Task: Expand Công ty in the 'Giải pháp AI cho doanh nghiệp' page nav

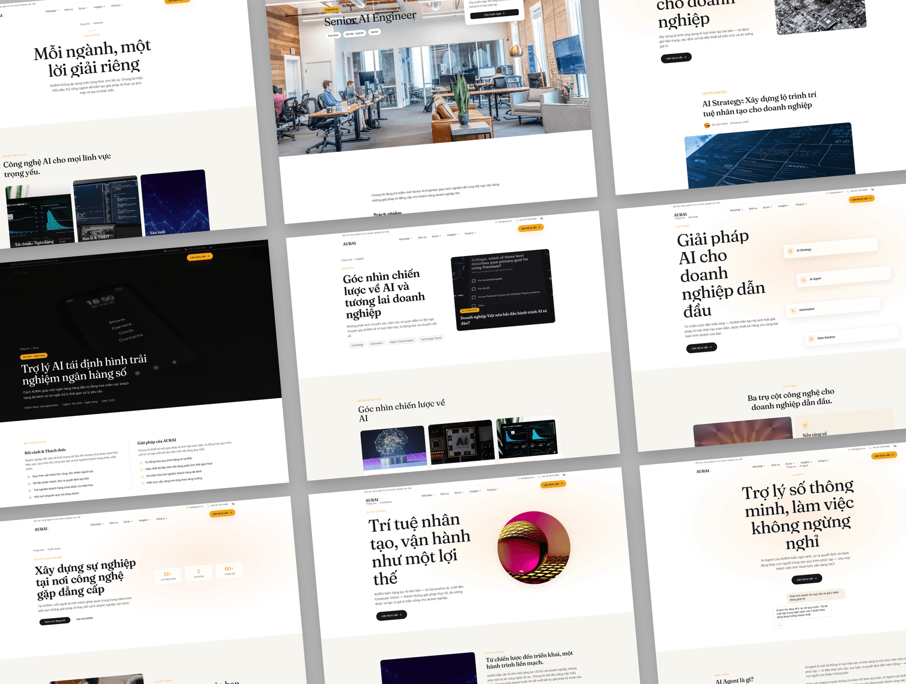Action: pos(801,205)
